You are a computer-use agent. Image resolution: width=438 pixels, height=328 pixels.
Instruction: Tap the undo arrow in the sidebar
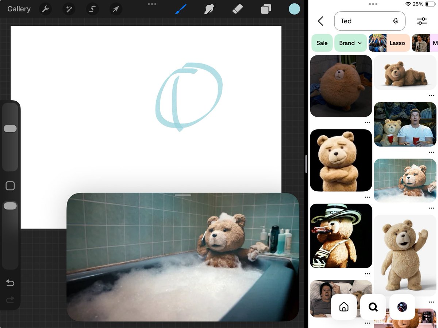10,283
